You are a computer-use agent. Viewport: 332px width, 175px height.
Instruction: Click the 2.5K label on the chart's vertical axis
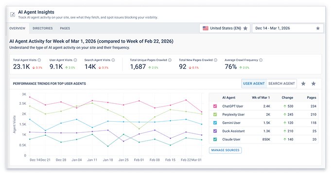pyautogui.click(x=23, y=103)
